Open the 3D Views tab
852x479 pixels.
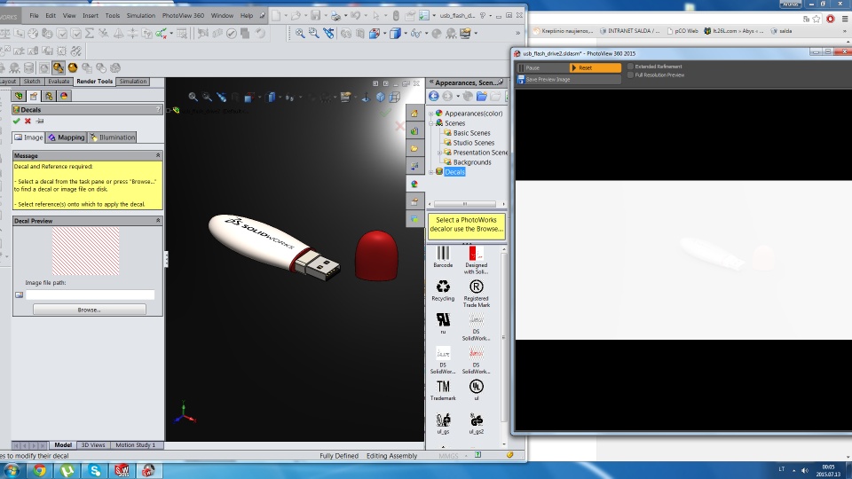point(93,444)
